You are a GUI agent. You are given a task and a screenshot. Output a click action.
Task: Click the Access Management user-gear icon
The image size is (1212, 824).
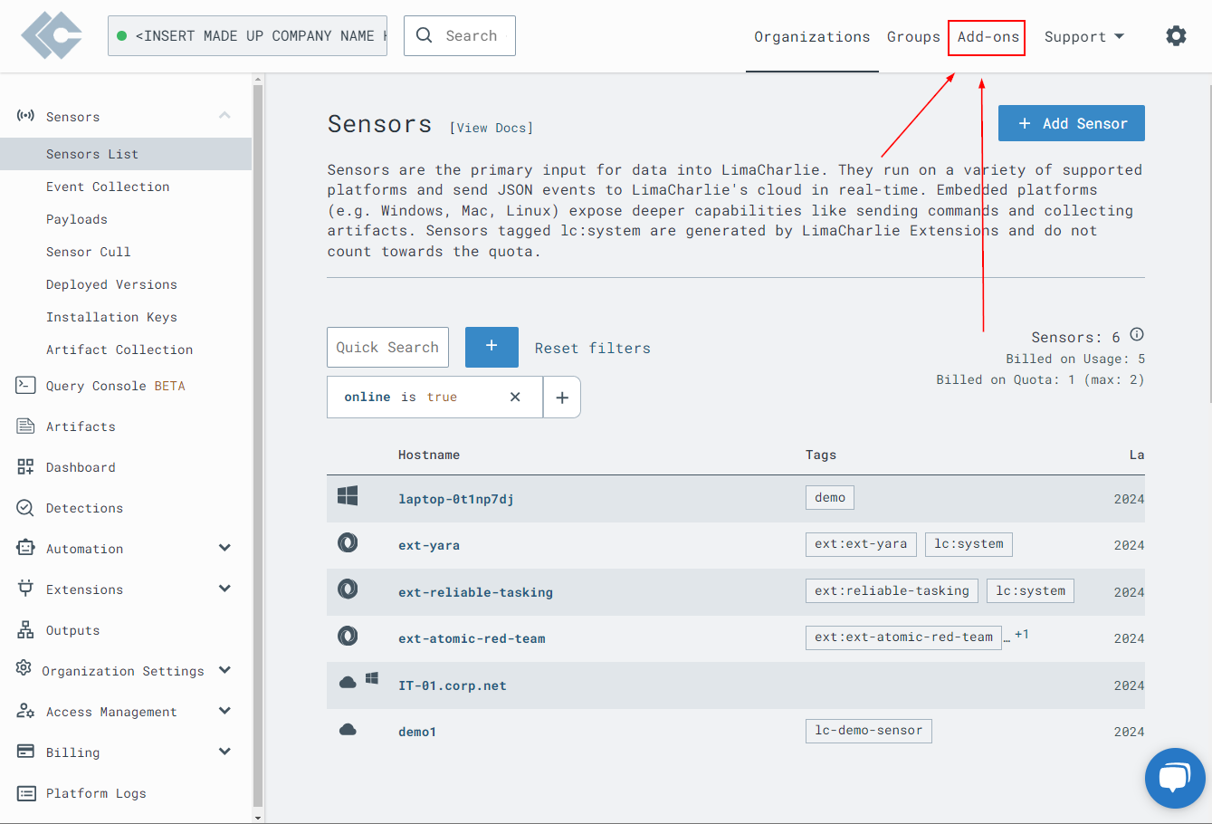(25, 712)
